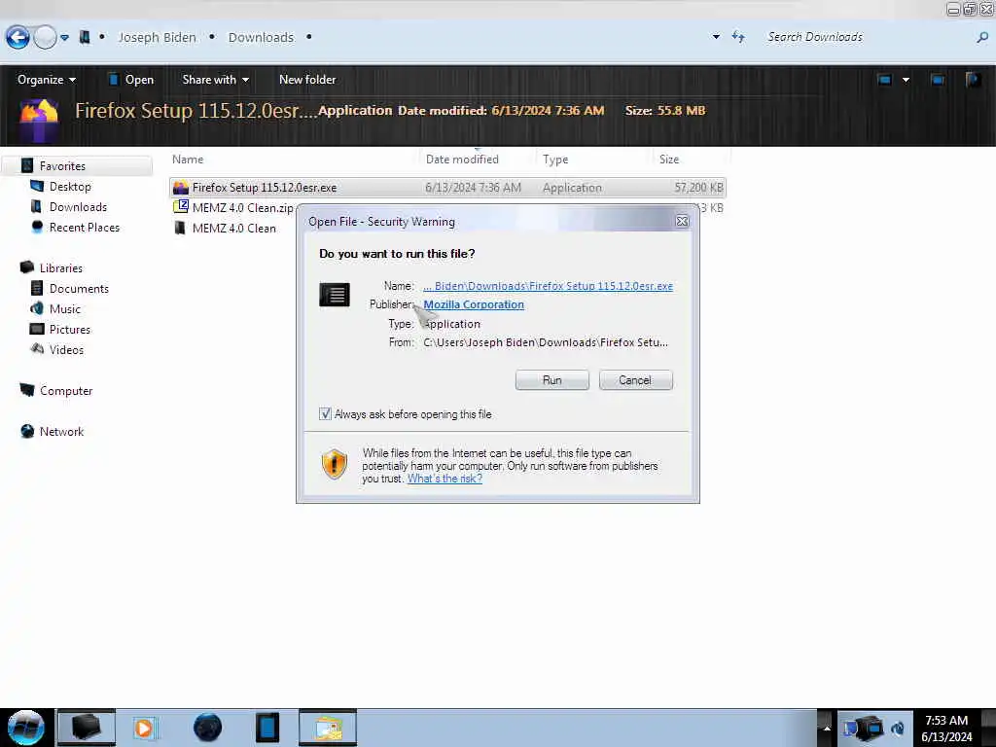Open the Windows Start button
The height and width of the screenshot is (747, 996).
coord(25,728)
